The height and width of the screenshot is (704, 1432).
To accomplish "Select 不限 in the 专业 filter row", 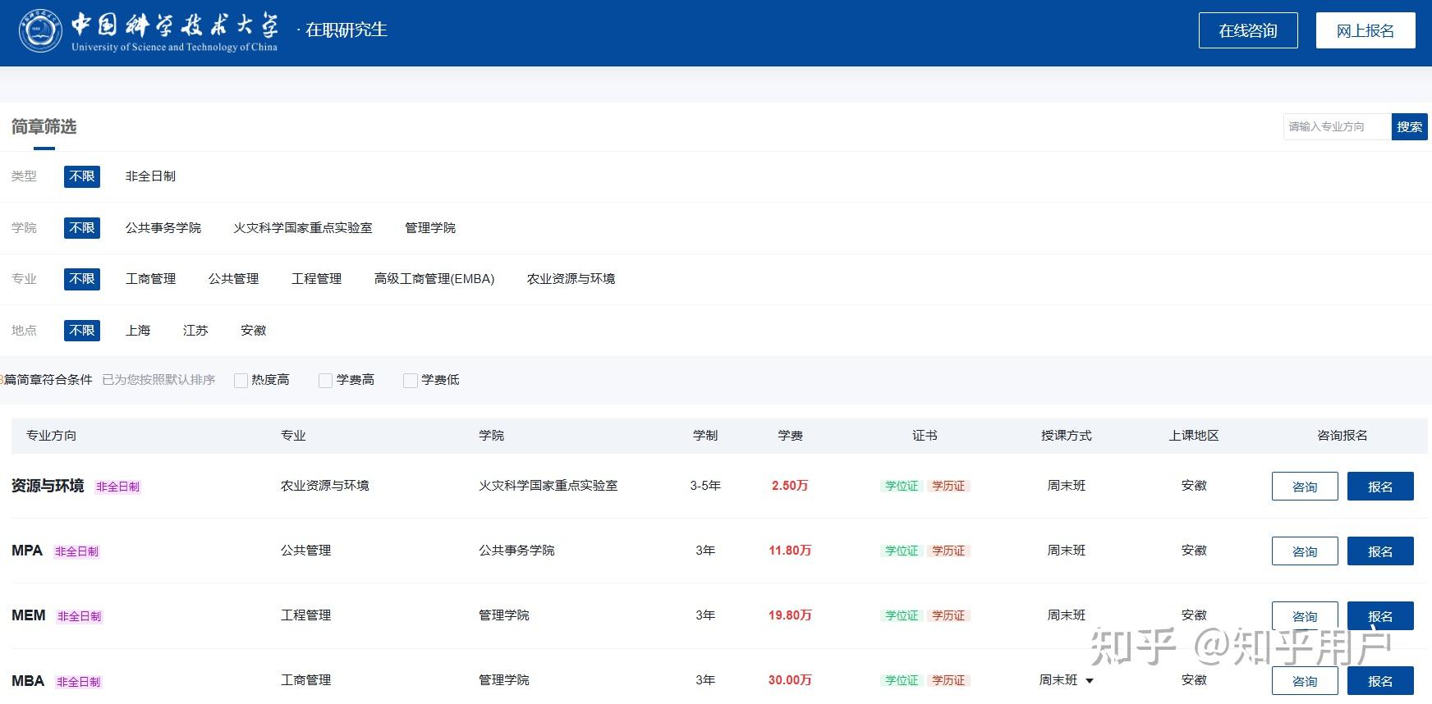I will tap(82, 279).
